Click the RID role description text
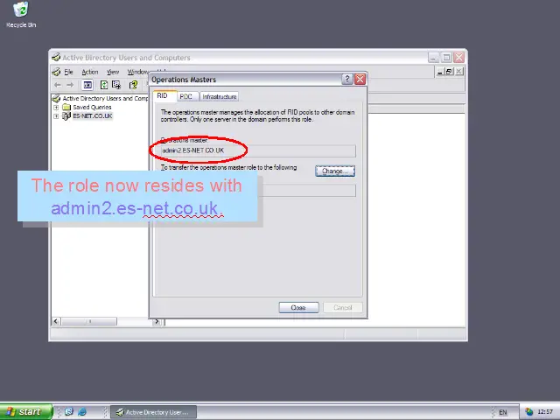Image resolution: width=560 pixels, height=420 pixels. coord(257,115)
